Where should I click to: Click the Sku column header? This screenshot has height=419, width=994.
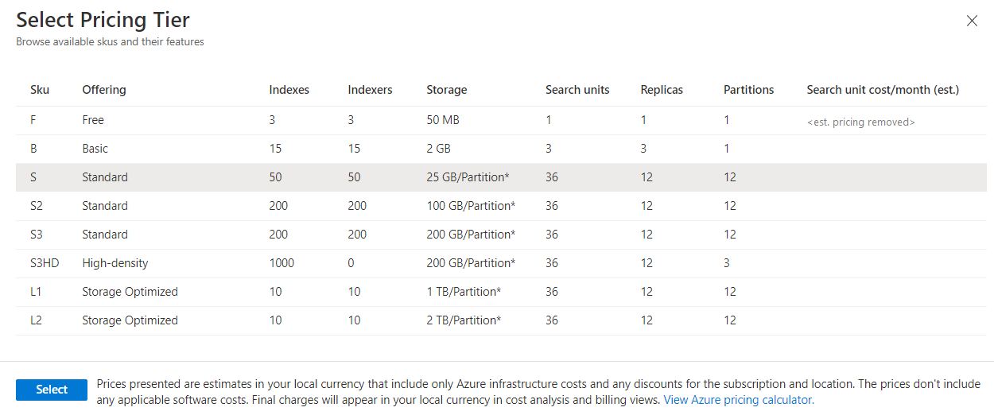40,90
